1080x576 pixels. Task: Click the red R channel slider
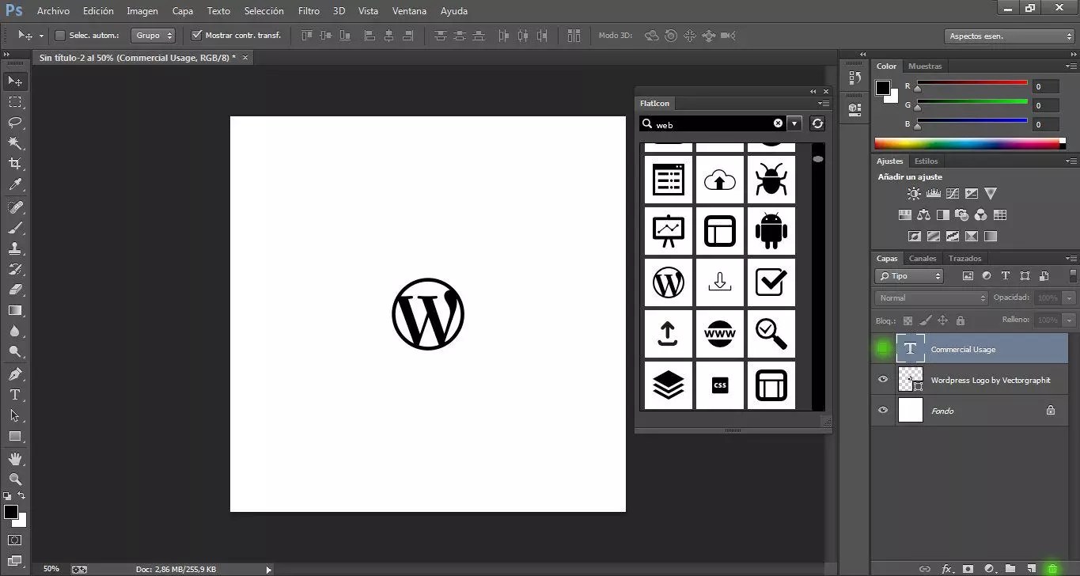coord(972,82)
